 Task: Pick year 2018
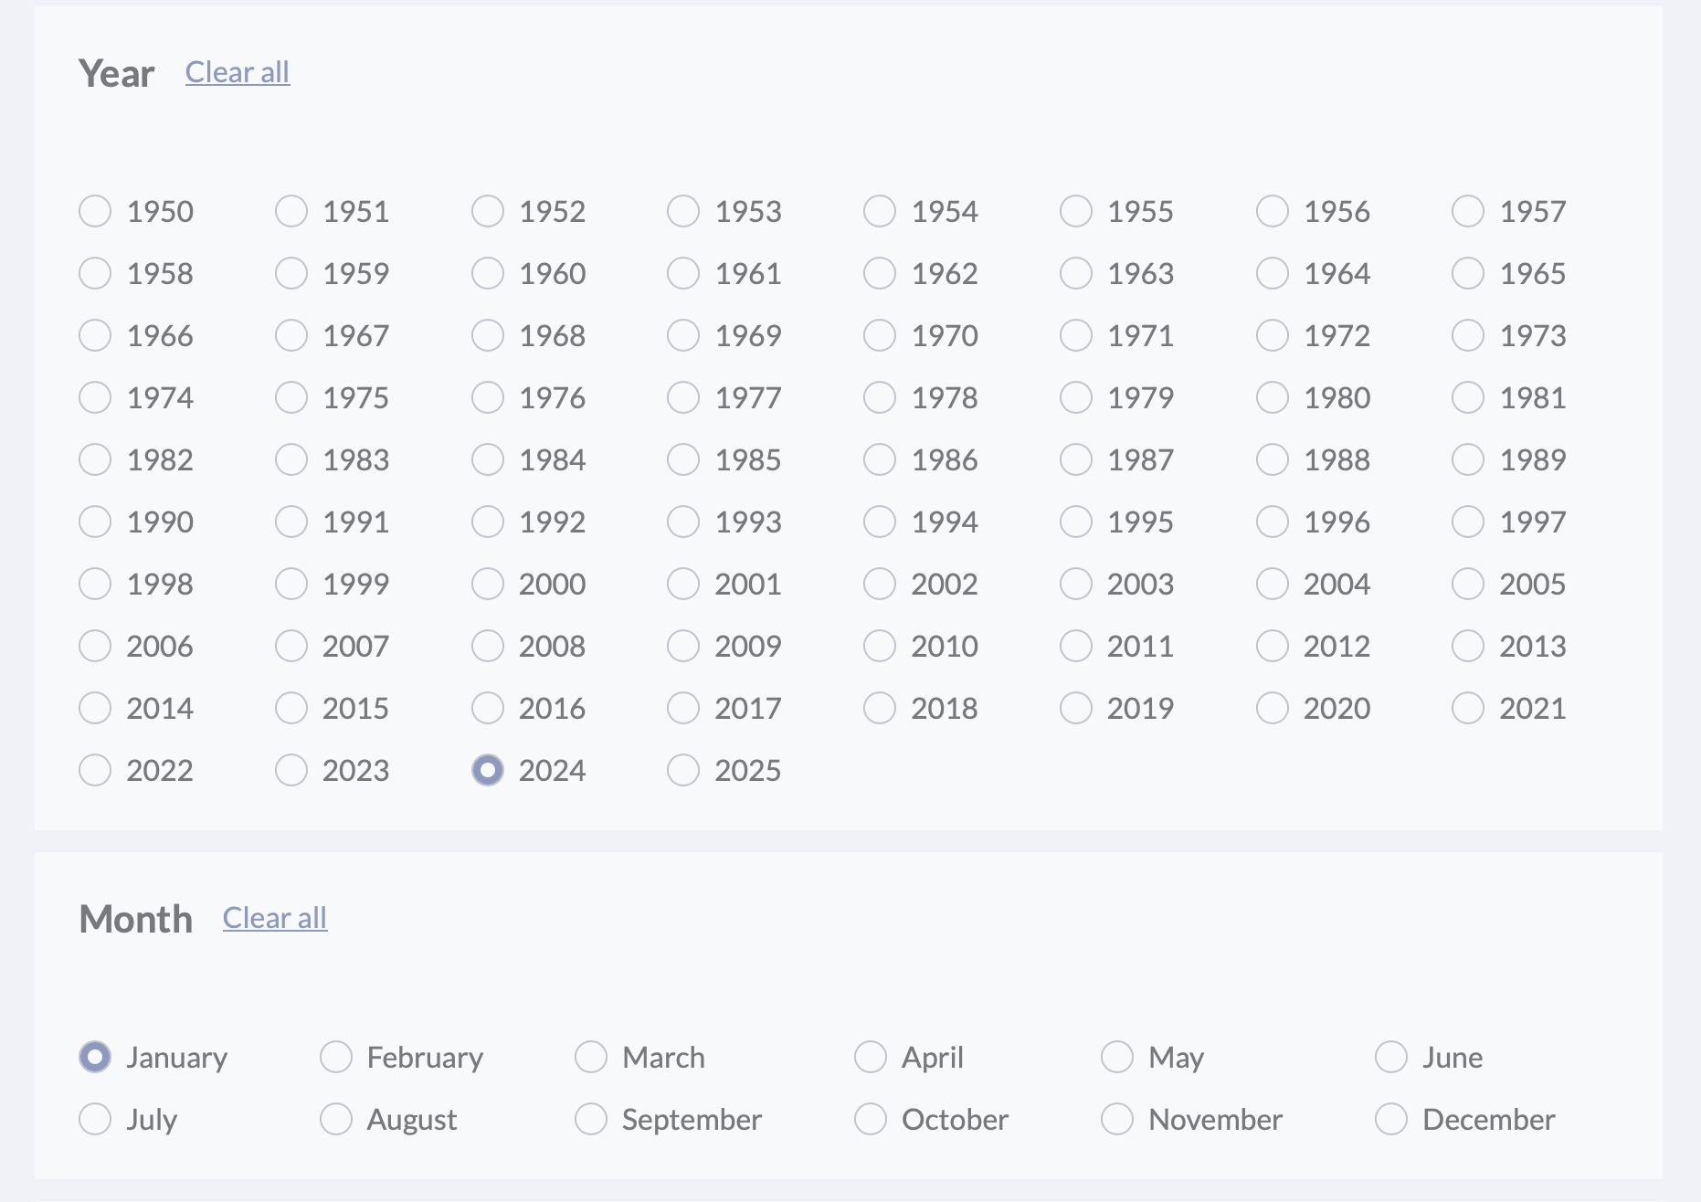click(880, 708)
